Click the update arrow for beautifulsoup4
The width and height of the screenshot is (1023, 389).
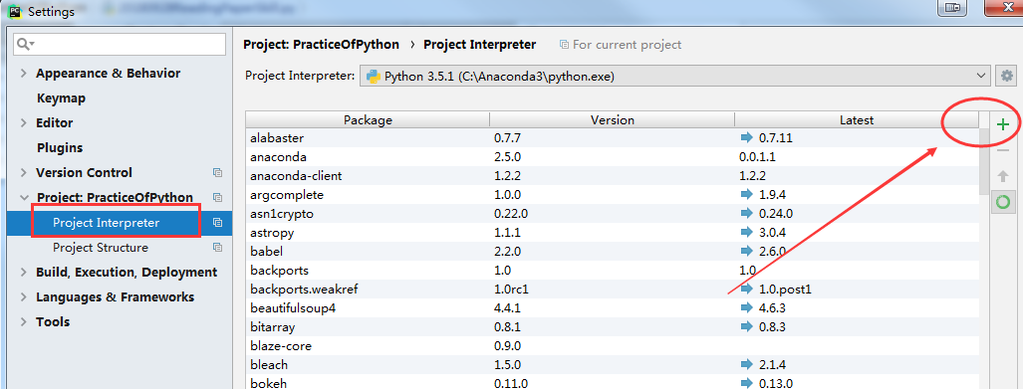coord(746,307)
